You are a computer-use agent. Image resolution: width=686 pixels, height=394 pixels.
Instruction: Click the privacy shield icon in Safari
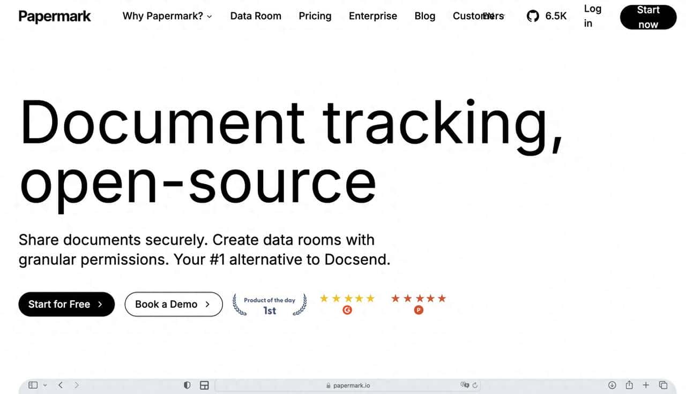pos(187,385)
